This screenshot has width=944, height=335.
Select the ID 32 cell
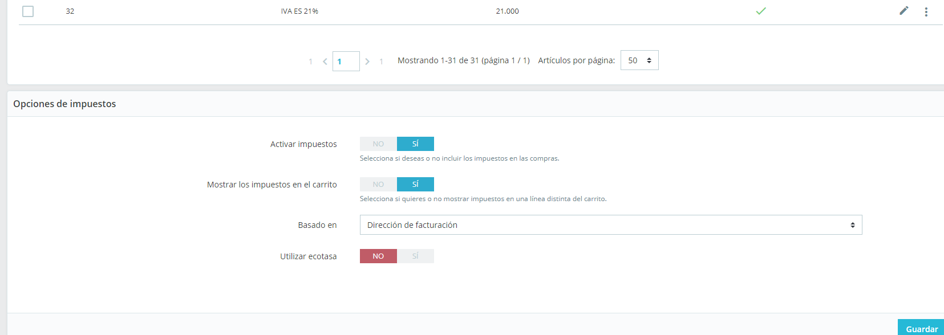70,11
